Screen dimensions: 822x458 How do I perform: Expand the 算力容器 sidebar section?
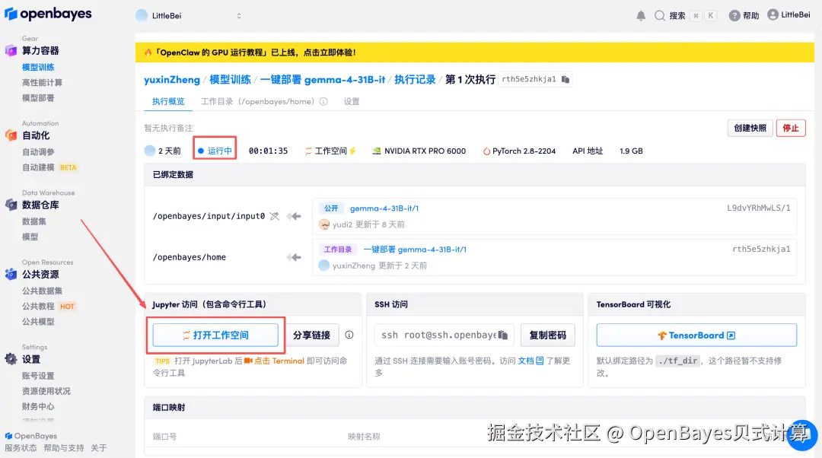[40, 50]
